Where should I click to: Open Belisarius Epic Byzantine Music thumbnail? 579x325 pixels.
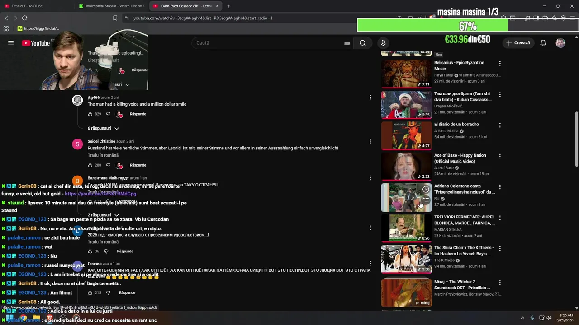click(x=406, y=73)
